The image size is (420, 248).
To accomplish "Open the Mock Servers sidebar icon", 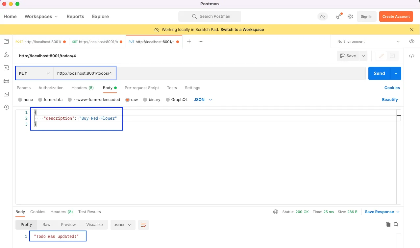I will click(6, 81).
